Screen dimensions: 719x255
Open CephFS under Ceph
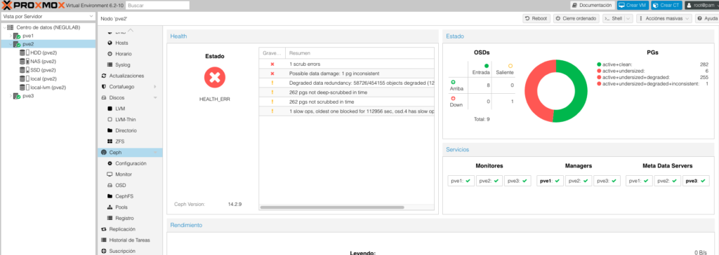click(124, 196)
